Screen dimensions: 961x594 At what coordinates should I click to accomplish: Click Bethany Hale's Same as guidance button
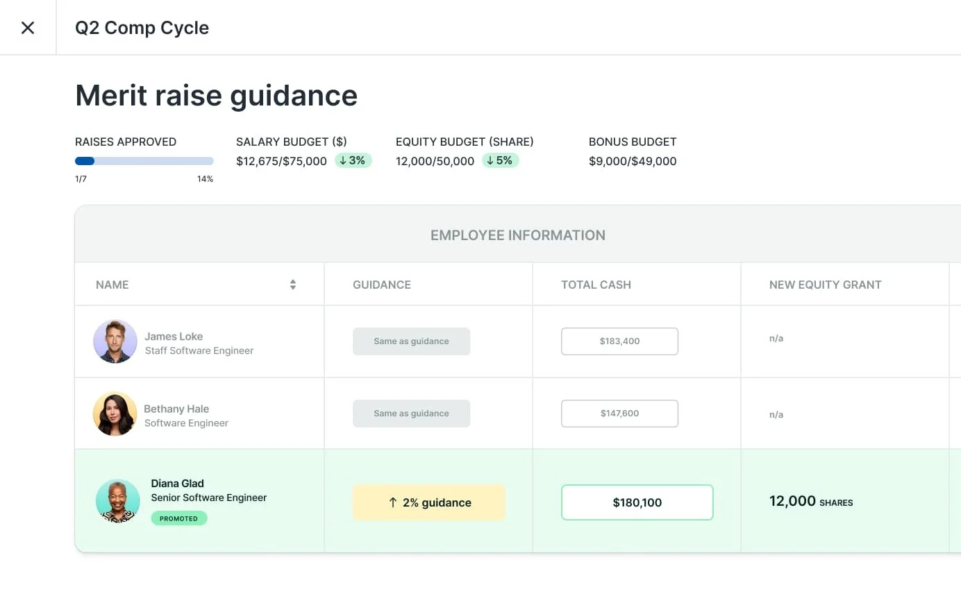(411, 414)
